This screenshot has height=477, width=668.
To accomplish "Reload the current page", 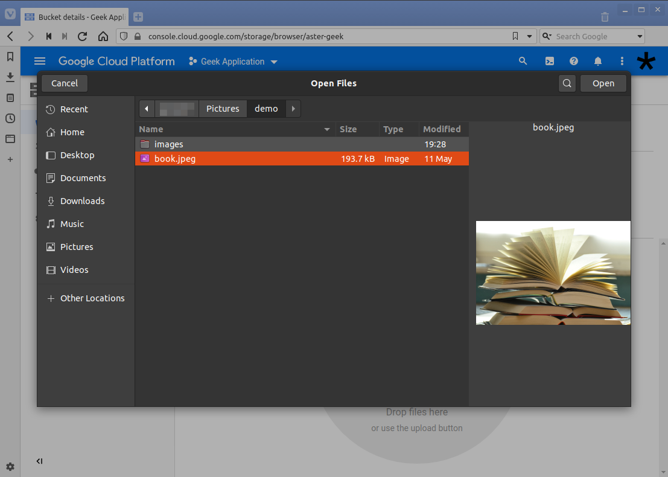I will click(x=82, y=36).
